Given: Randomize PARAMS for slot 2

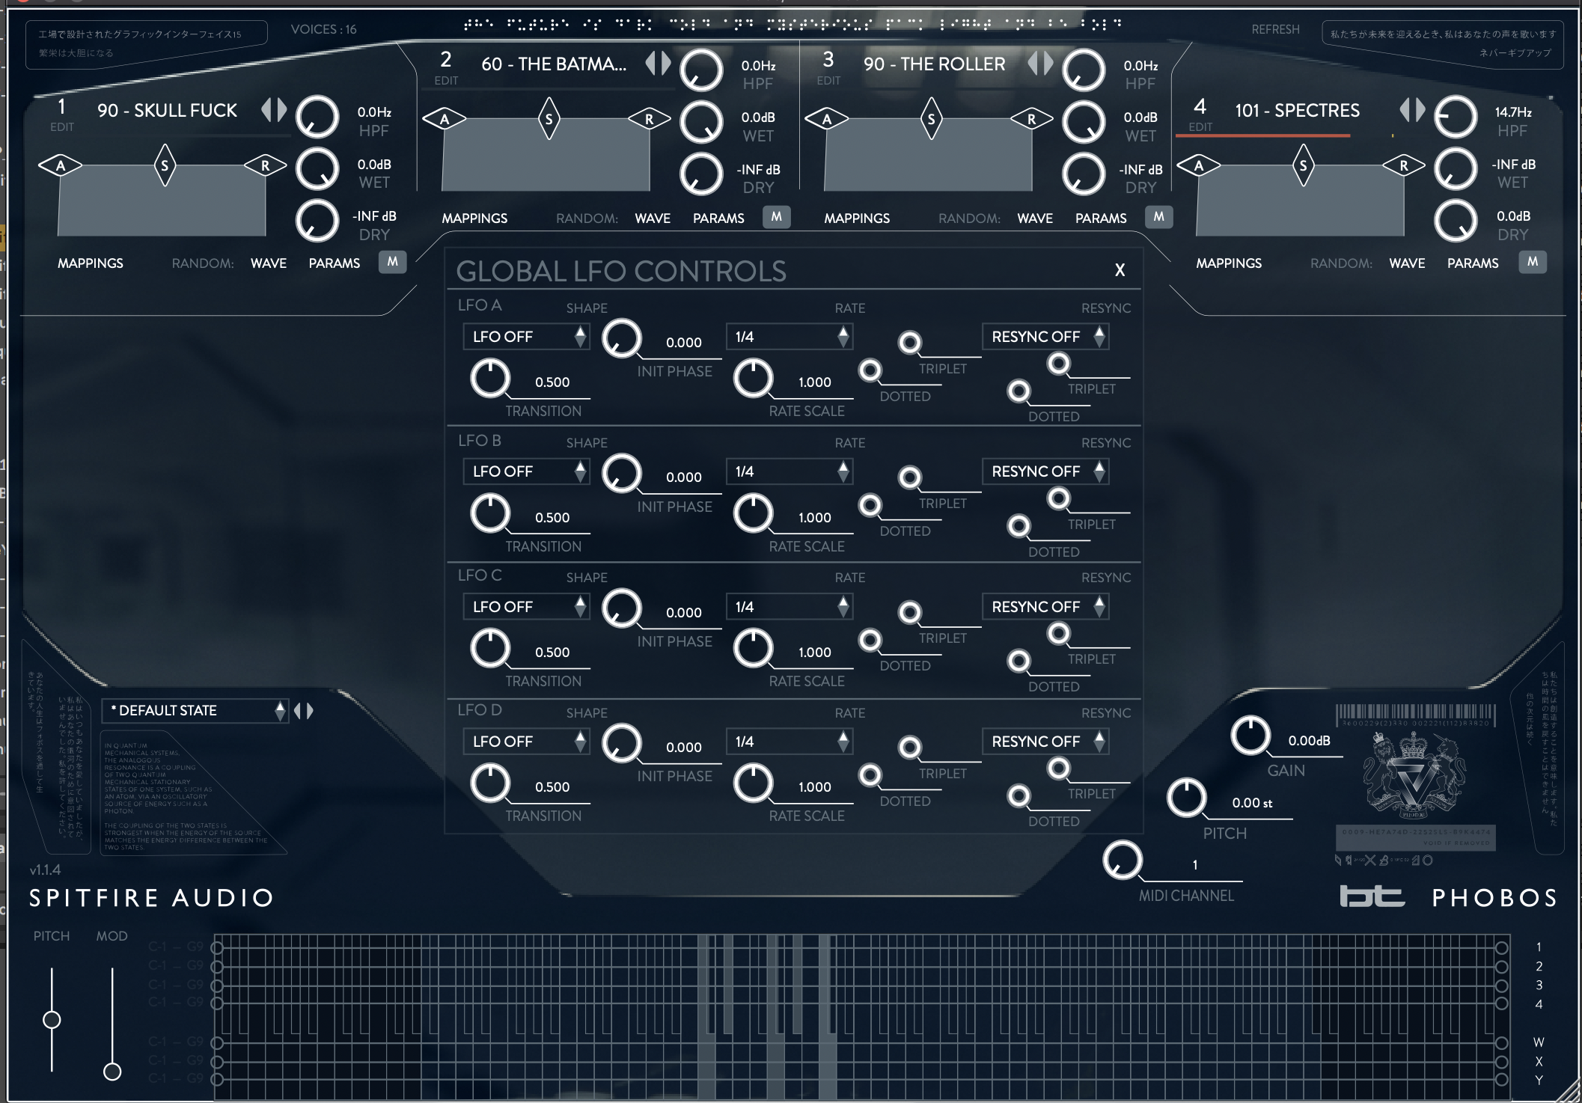Looking at the screenshot, I should pyautogui.click(x=718, y=219).
